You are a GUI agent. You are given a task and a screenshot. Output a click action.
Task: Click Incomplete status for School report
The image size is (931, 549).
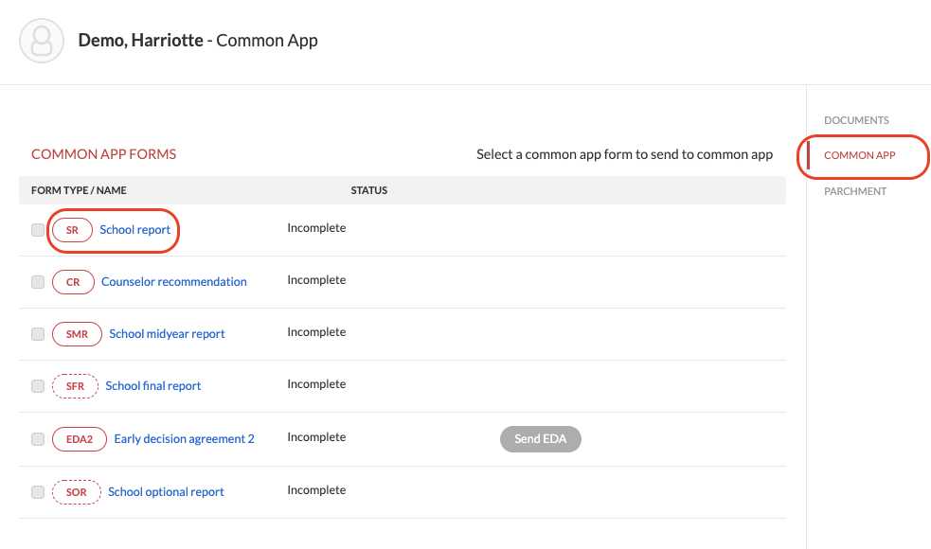point(316,228)
